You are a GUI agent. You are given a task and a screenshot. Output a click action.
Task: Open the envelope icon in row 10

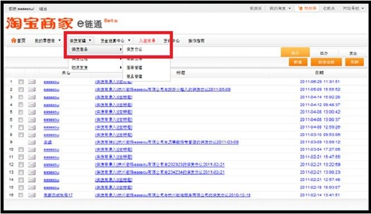(x=32, y=150)
